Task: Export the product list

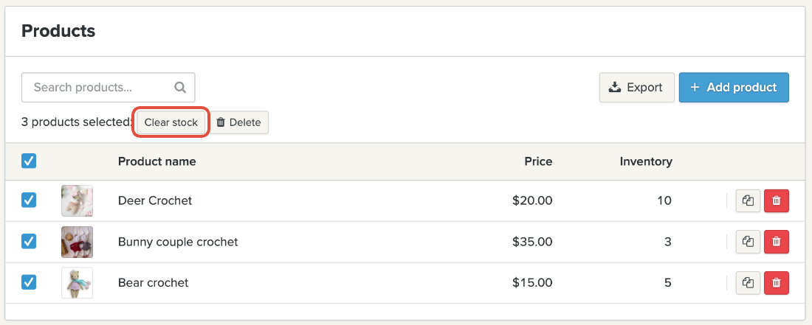Action: [x=636, y=87]
